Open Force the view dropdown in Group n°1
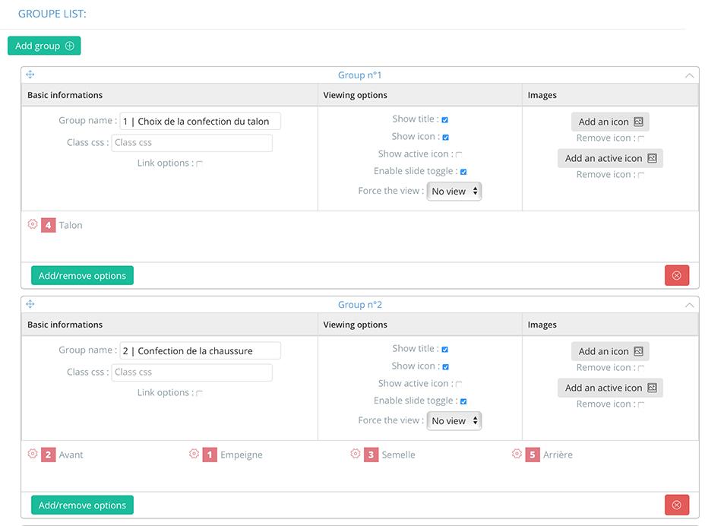This screenshot has height=526, width=705. pos(454,192)
